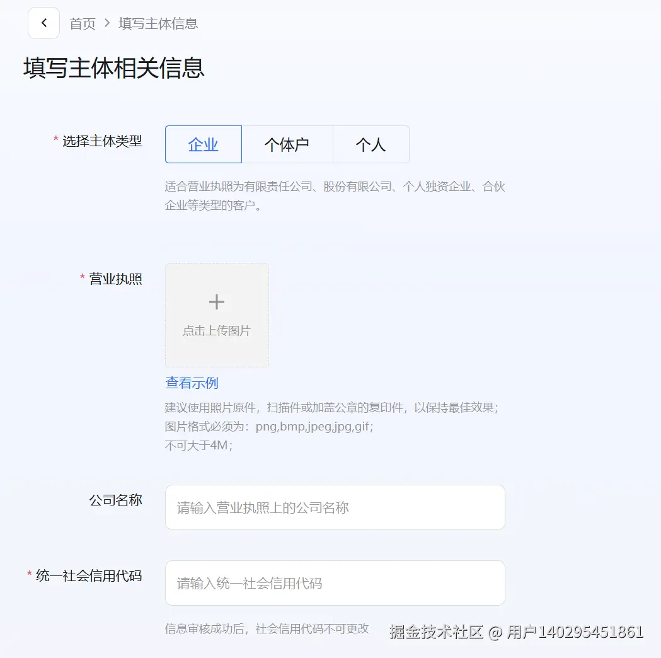
Task: Click the red asterisk beside 统一社会信用代码
Action: click(28, 572)
